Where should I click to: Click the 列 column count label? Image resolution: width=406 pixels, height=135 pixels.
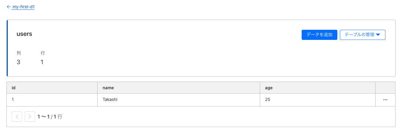(x=18, y=53)
